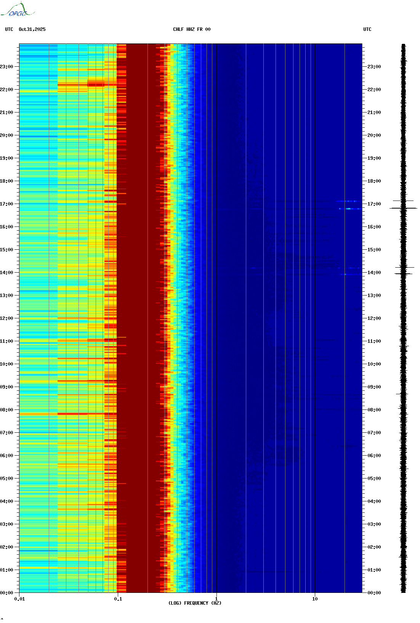Click the '10' frequency axis label
The height and width of the screenshot is (623, 420).
pos(315,599)
